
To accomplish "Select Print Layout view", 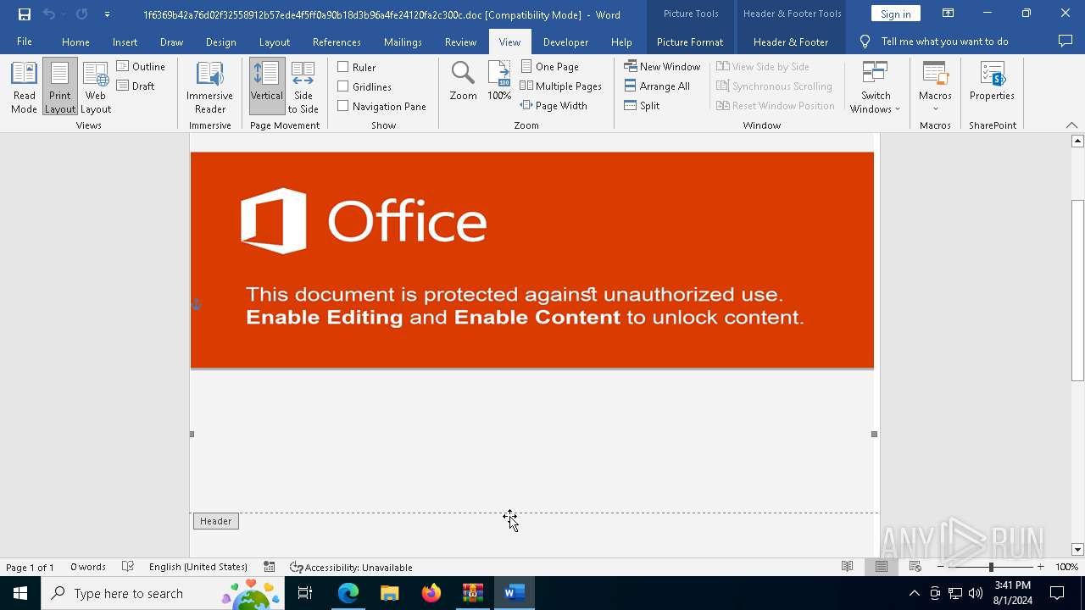I will click(x=60, y=87).
